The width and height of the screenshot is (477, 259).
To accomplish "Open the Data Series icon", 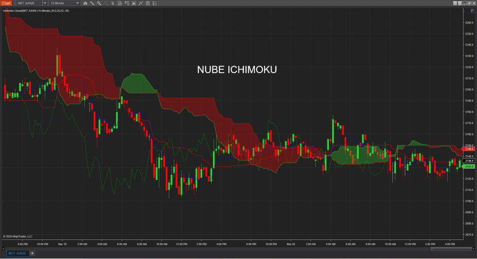I will pos(121,3).
